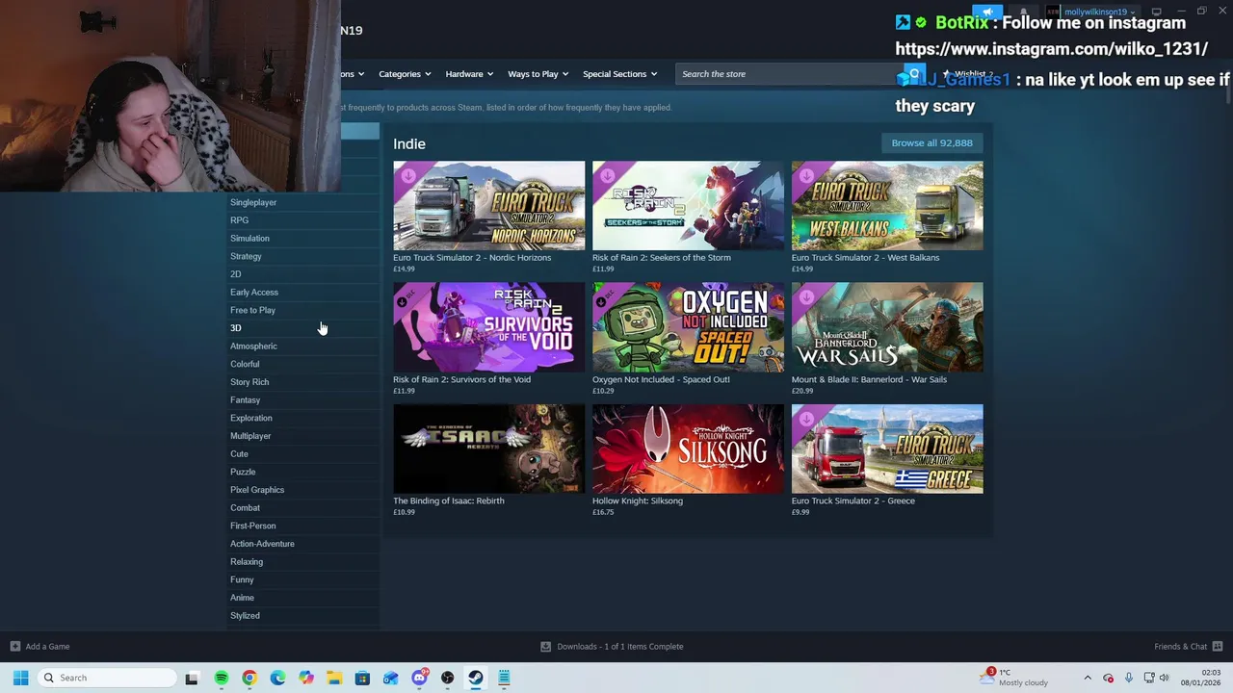Screen dimensions: 1233x693
Task: Select the Singleplayer tag
Action: click(302, 202)
